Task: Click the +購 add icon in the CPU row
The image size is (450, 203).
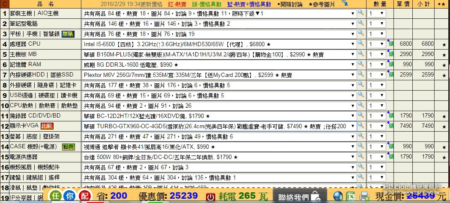Action: [x=390, y=44]
